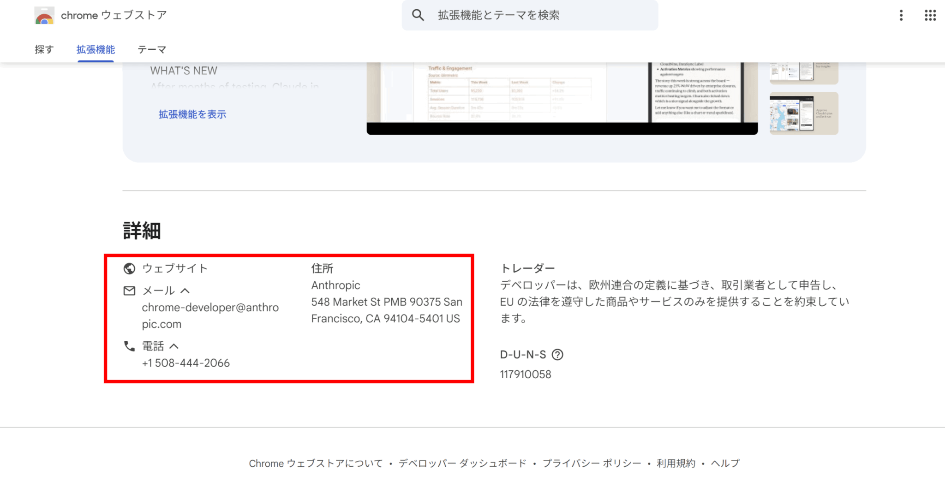945x487 pixels.
Task: Select the second small map screenshot thumbnail
Action: click(x=803, y=113)
